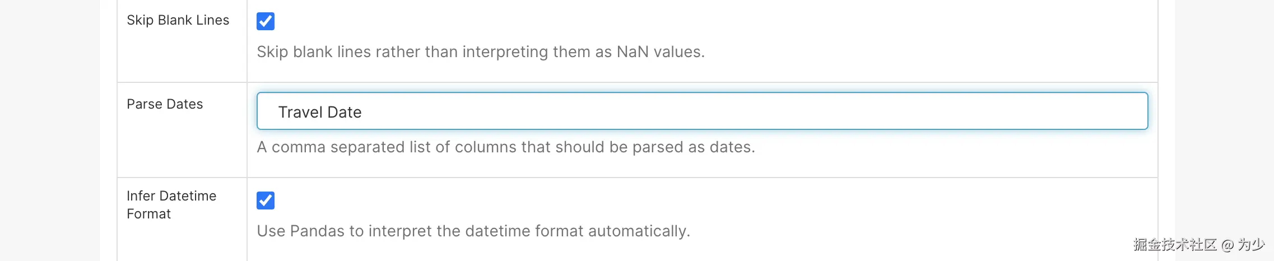Click the word 'NaN' in the description
The image size is (1274, 261).
[x=633, y=52]
